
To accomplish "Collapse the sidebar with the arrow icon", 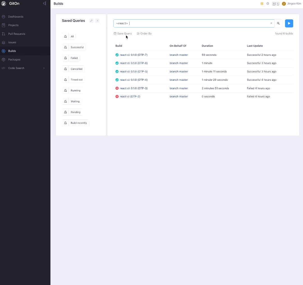I will pos(44,3).
